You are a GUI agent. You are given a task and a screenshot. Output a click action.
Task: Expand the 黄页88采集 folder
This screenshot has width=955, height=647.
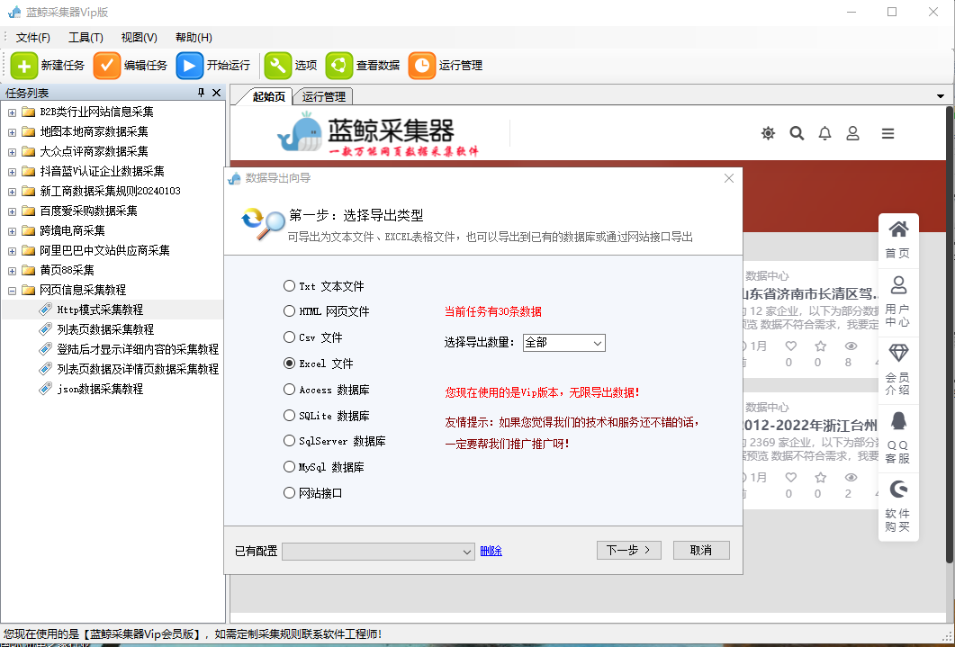pyautogui.click(x=13, y=270)
